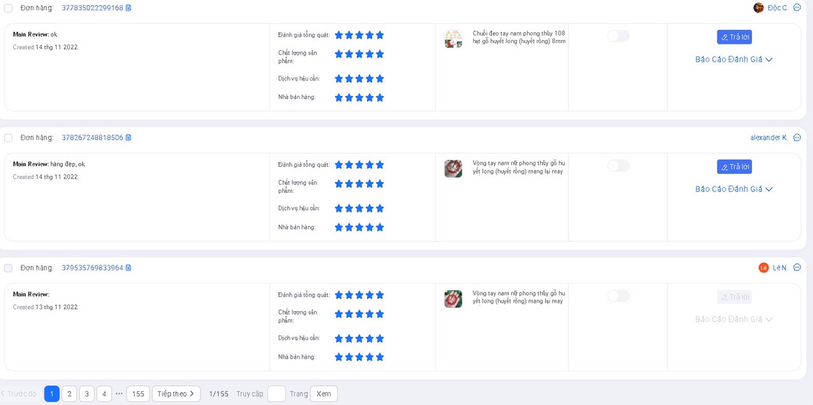Copy order number 379535769833964 using its icon

tap(128, 268)
